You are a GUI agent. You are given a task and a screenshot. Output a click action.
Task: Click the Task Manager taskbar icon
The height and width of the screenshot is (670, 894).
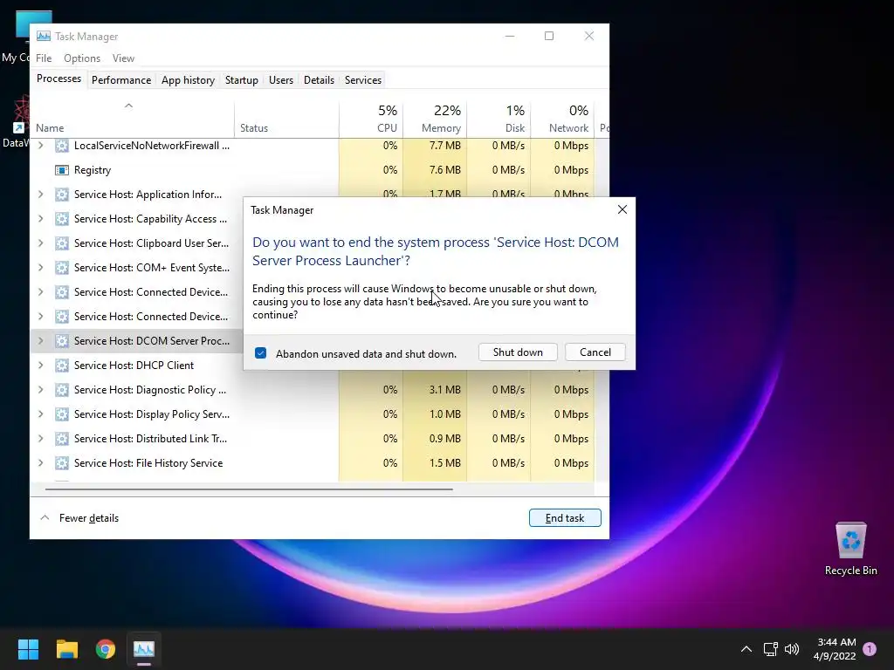[144, 649]
